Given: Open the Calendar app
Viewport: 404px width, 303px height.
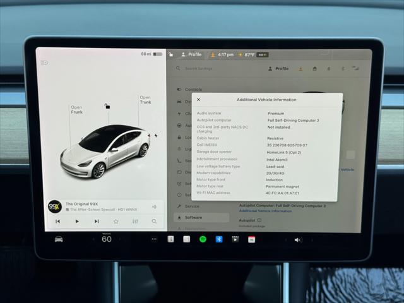Looking at the screenshot, I should point(251,240).
